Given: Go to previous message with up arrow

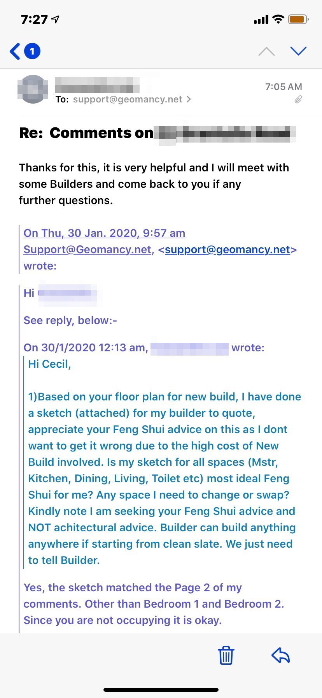Looking at the screenshot, I should (x=266, y=51).
